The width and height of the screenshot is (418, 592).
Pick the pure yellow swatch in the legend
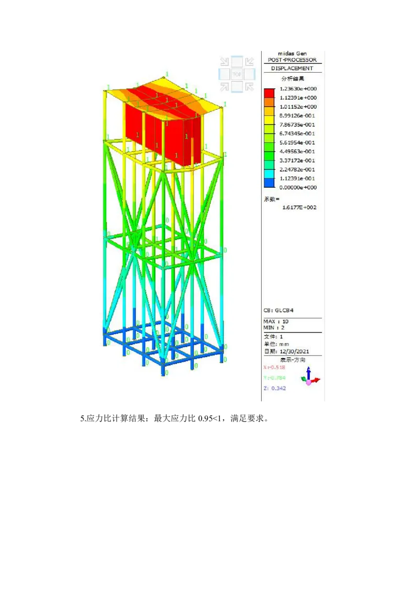[269, 120]
